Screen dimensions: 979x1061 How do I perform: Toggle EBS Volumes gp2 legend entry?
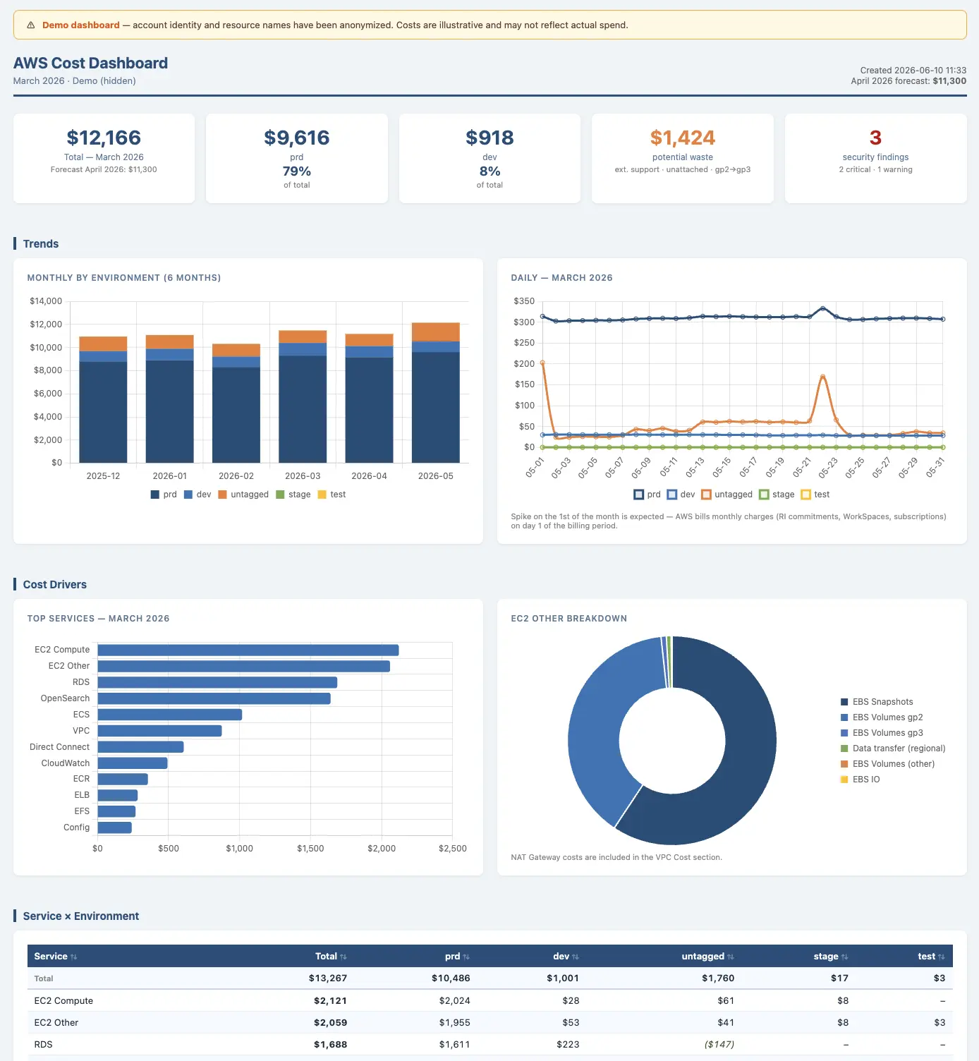[x=882, y=717]
